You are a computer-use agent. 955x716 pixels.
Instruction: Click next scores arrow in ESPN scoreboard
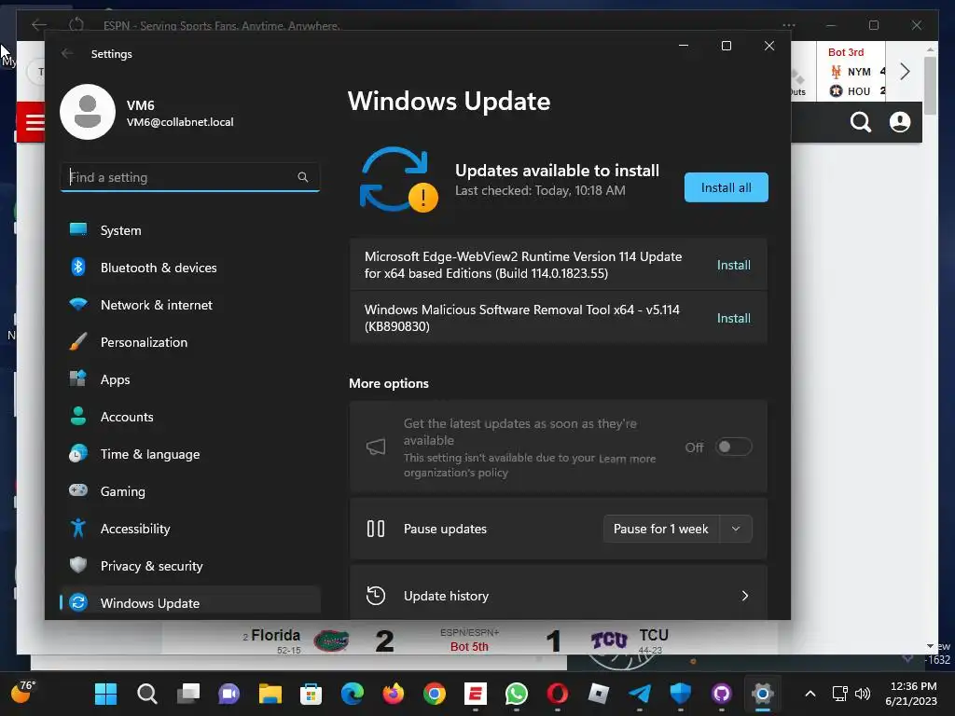[x=905, y=72]
